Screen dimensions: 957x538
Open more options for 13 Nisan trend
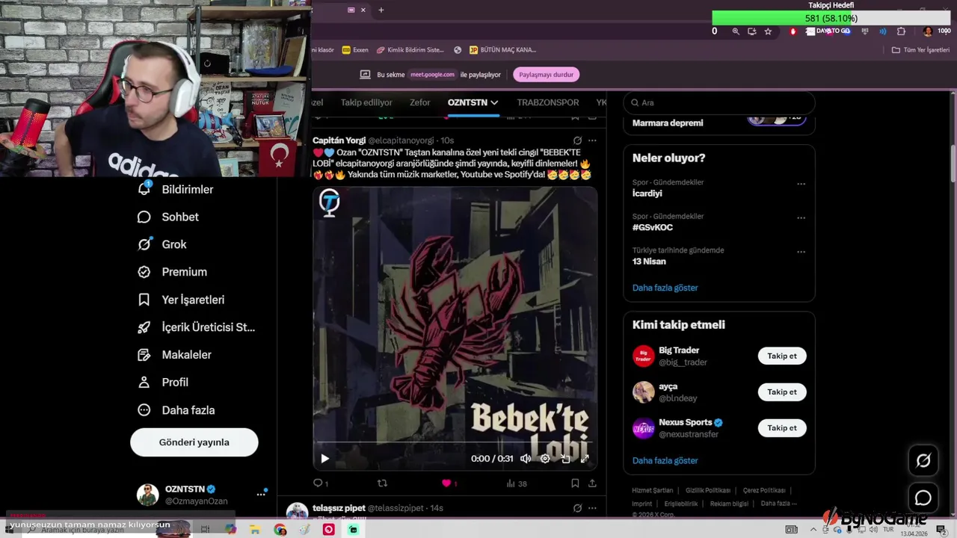[801, 252]
